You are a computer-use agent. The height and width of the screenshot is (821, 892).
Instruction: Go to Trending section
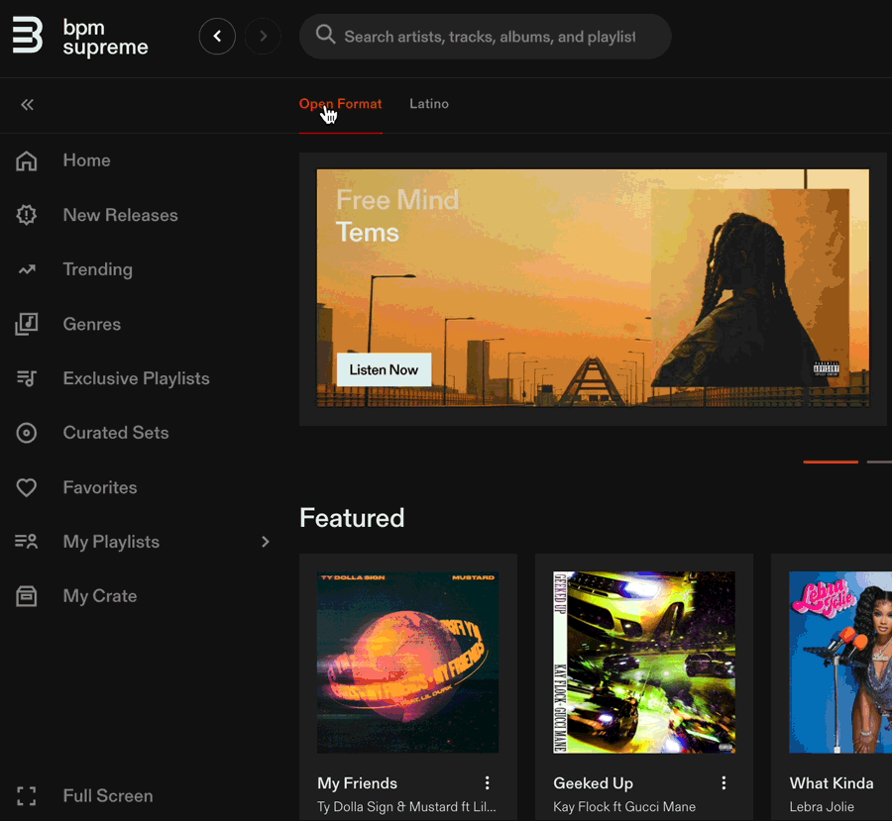tap(98, 269)
